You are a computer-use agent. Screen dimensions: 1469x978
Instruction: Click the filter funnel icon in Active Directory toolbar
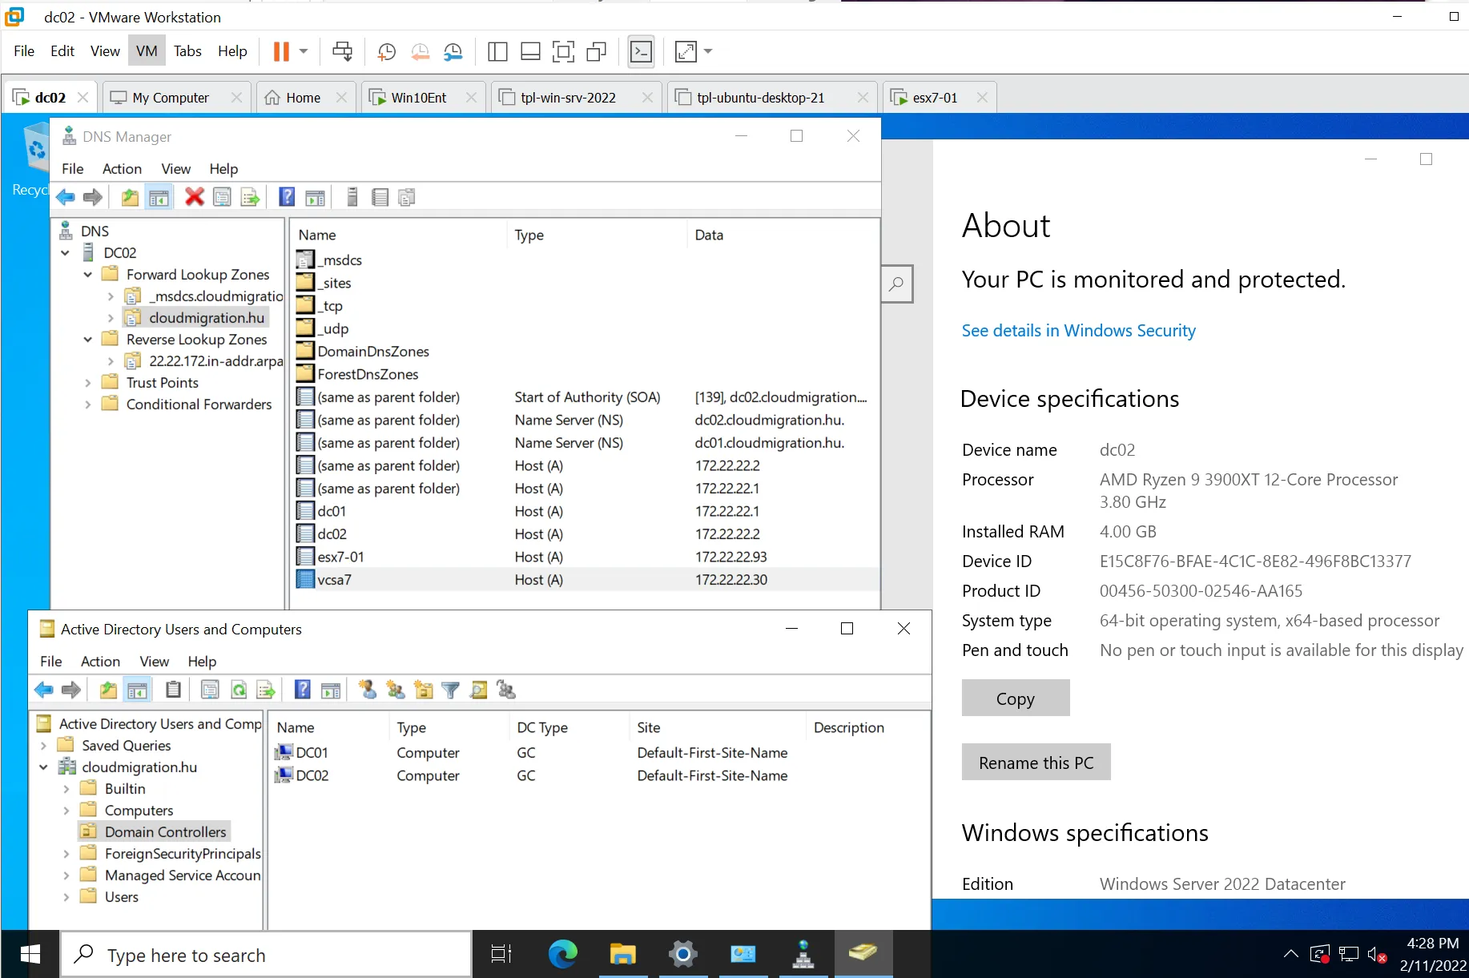pyautogui.click(x=451, y=690)
